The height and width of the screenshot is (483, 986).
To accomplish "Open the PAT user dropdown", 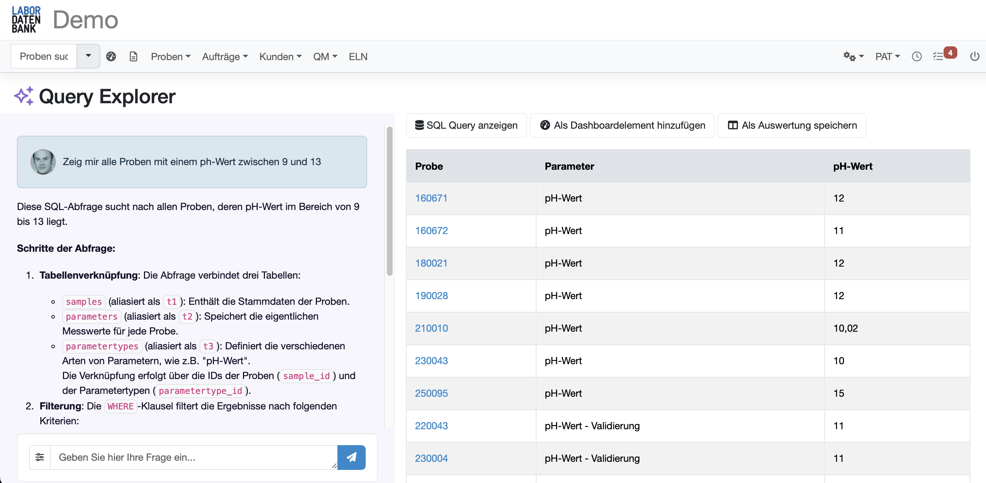I will point(887,57).
